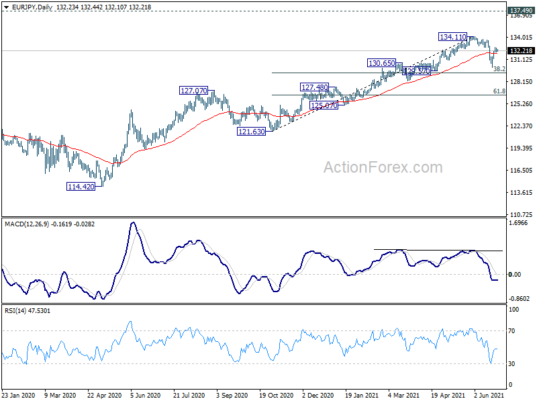Screen dimensions: 537x403
Task: Select the 128.570 price label
Action: coord(416,71)
